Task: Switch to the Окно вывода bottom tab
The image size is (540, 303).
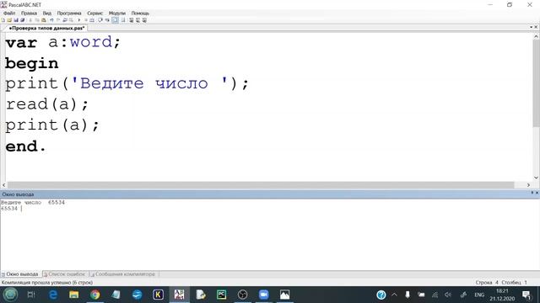Action: click(x=20, y=274)
